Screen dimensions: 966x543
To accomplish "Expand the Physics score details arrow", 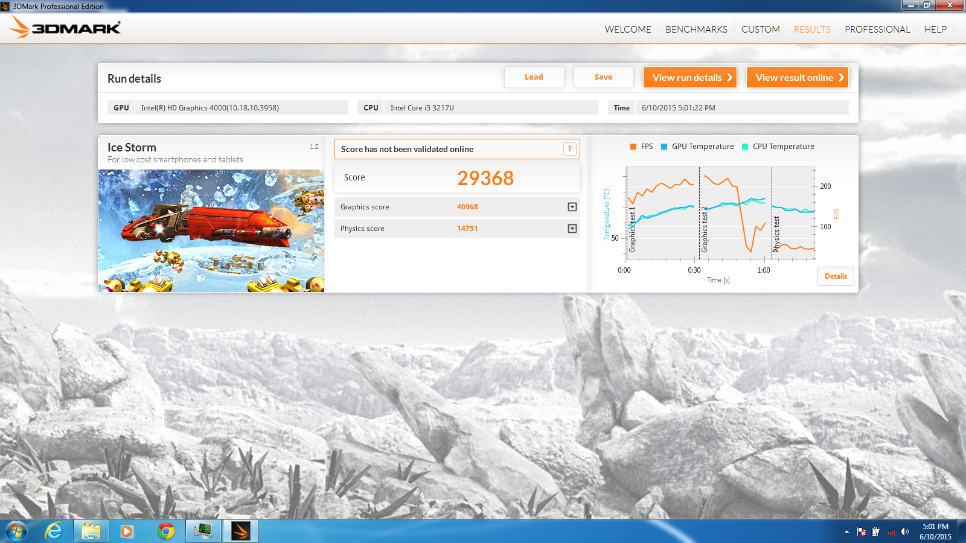I will click(572, 229).
